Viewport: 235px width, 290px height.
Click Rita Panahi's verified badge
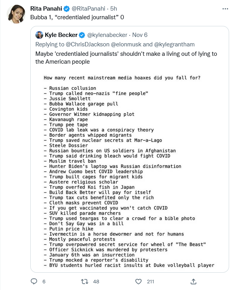point(66,9)
